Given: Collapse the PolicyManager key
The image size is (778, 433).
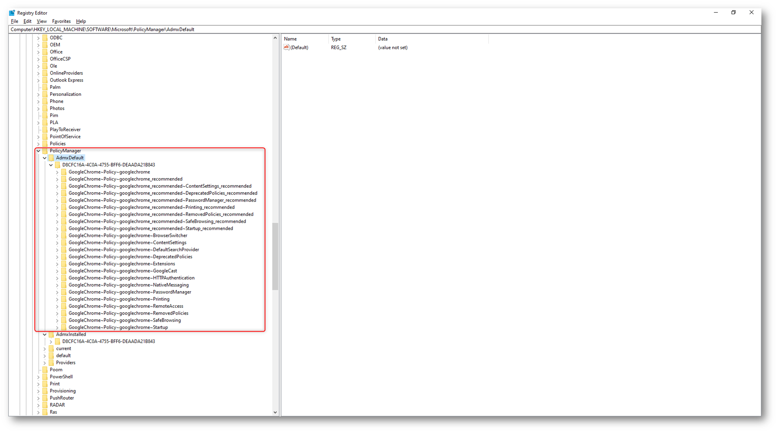Looking at the screenshot, I should [38, 151].
